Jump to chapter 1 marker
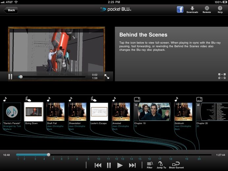This screenshot has width=228, height=171. click(x=18, y=159)
